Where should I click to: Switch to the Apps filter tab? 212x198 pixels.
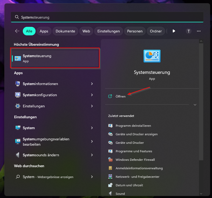[x=44, y=31]
